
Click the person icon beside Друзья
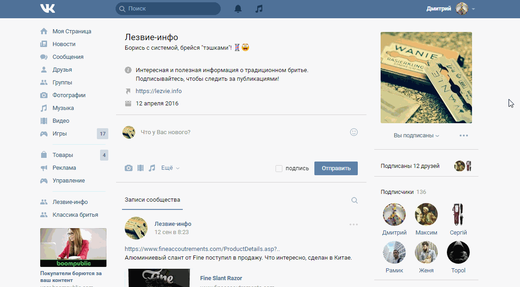click(x=44, y=69)
